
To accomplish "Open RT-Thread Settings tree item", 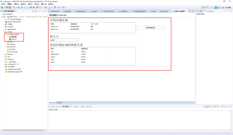I will (x=14, y=19).
